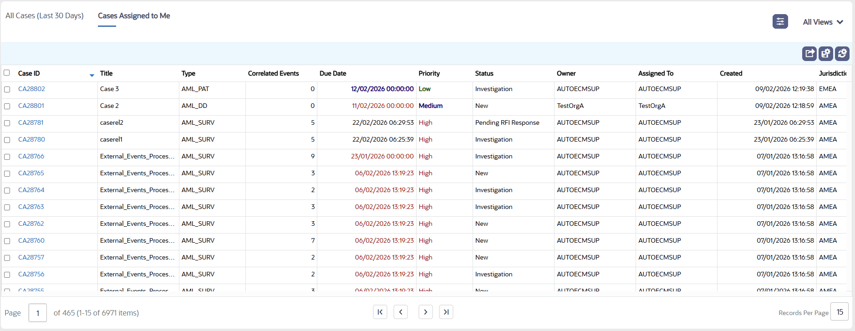Check the box for case CA28801

7,106
